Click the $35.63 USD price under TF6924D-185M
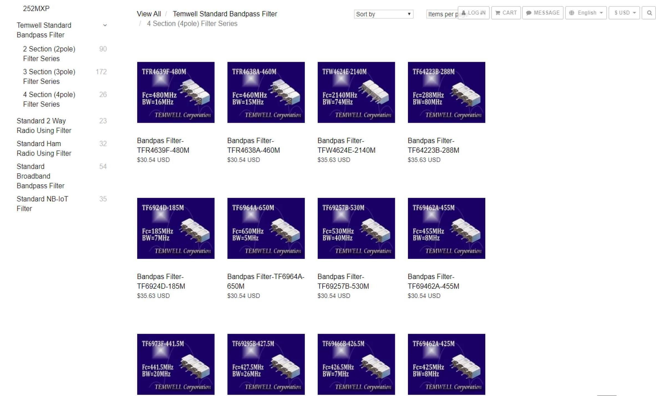656x396 pixels. [153, 296]
